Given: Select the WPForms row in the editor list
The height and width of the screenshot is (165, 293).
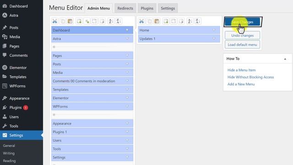Looking at the screenshot, I should coord(92,106).
